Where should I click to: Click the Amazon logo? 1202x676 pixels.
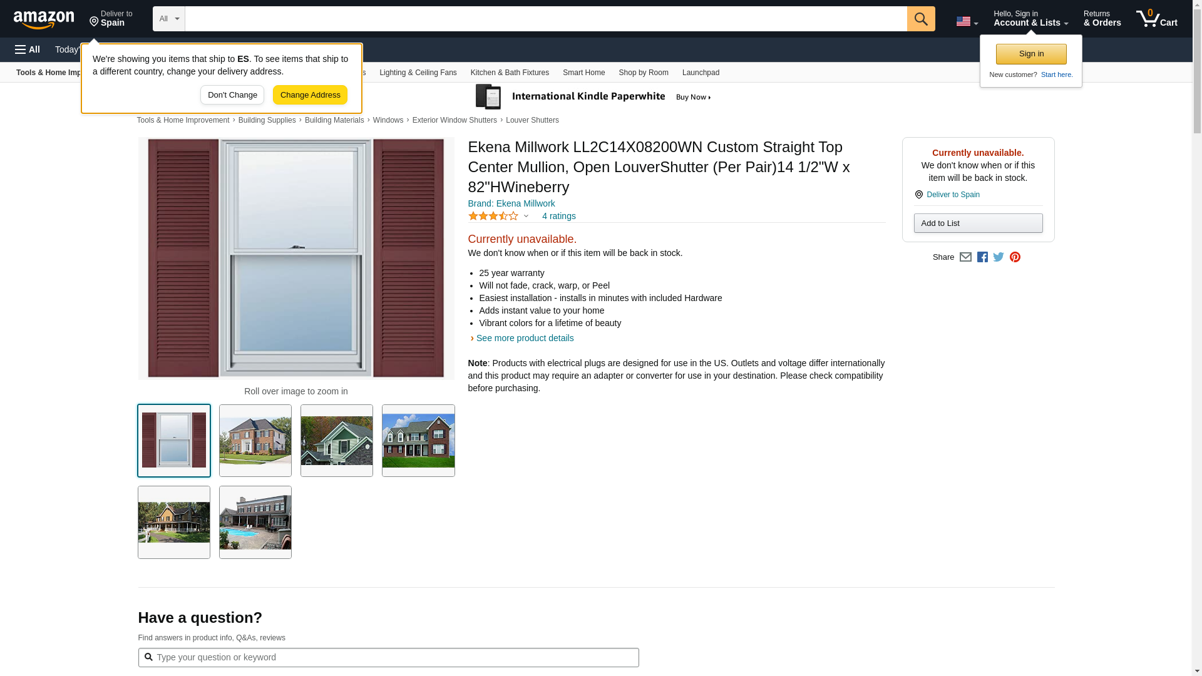[x=44, y=19]
